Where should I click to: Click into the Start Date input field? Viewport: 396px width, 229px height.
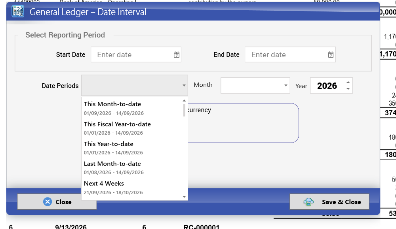click(x=136, y=54)
